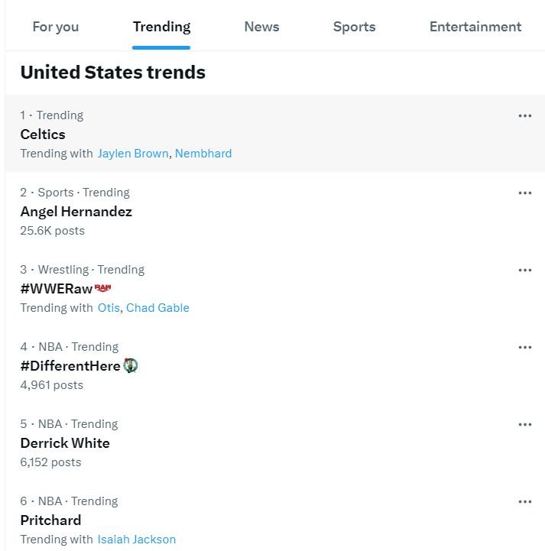
Task: Open the Jaylen Brown related trend link
Action: click(133, 154)
